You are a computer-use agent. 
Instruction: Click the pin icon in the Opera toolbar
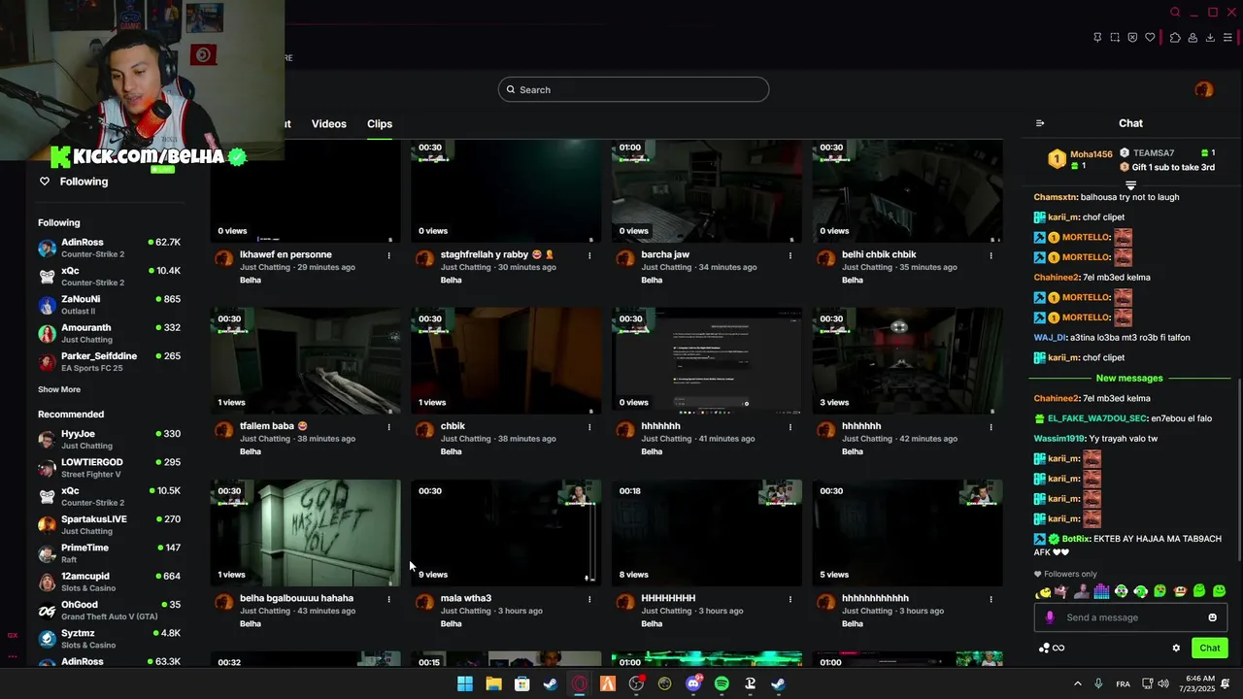pyautogui.click(x=1097, y=38)
